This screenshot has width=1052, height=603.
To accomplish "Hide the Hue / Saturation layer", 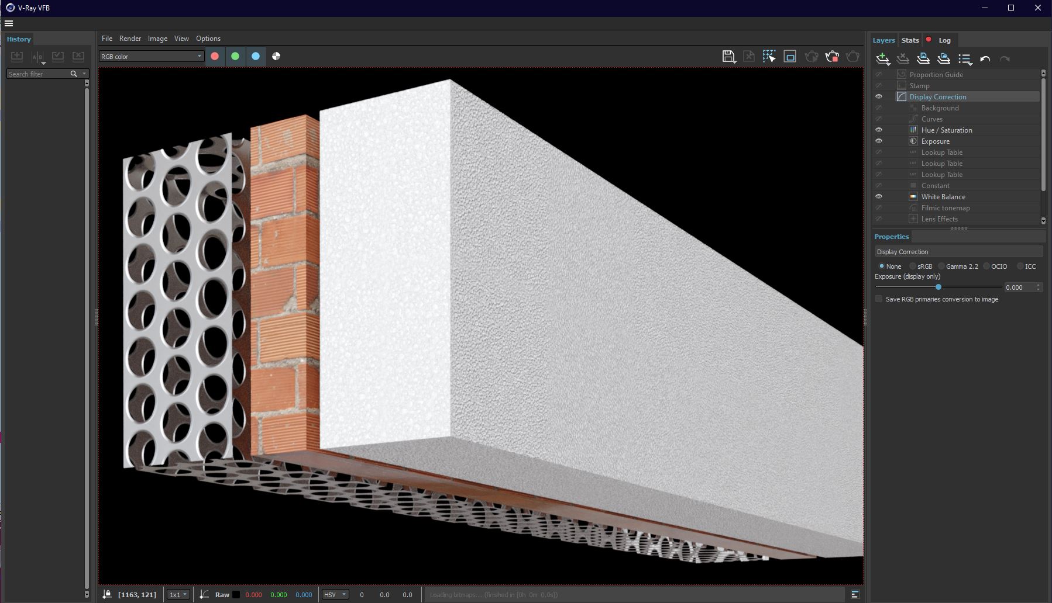I will [x=879, y=130].
